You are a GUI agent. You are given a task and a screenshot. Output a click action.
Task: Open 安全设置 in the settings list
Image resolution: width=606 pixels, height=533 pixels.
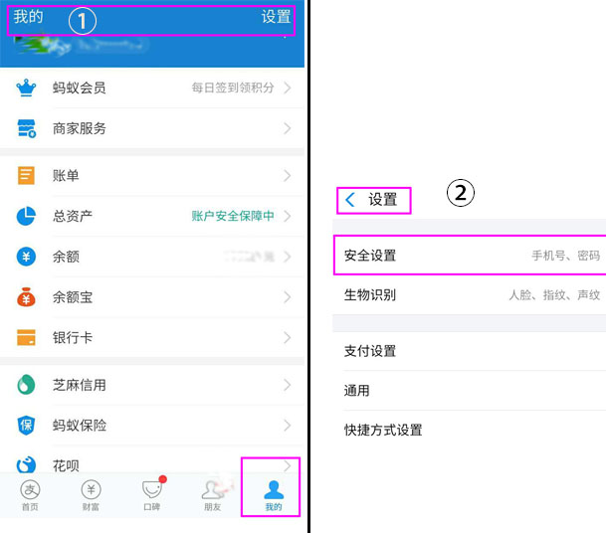coord(470,256)
